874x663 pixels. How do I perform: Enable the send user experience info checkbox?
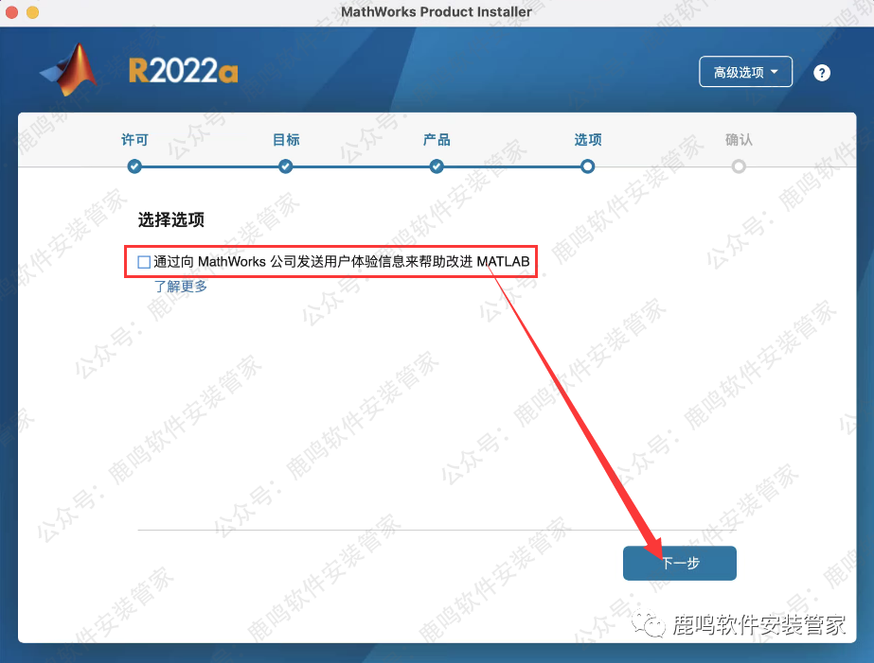(144, 262)
